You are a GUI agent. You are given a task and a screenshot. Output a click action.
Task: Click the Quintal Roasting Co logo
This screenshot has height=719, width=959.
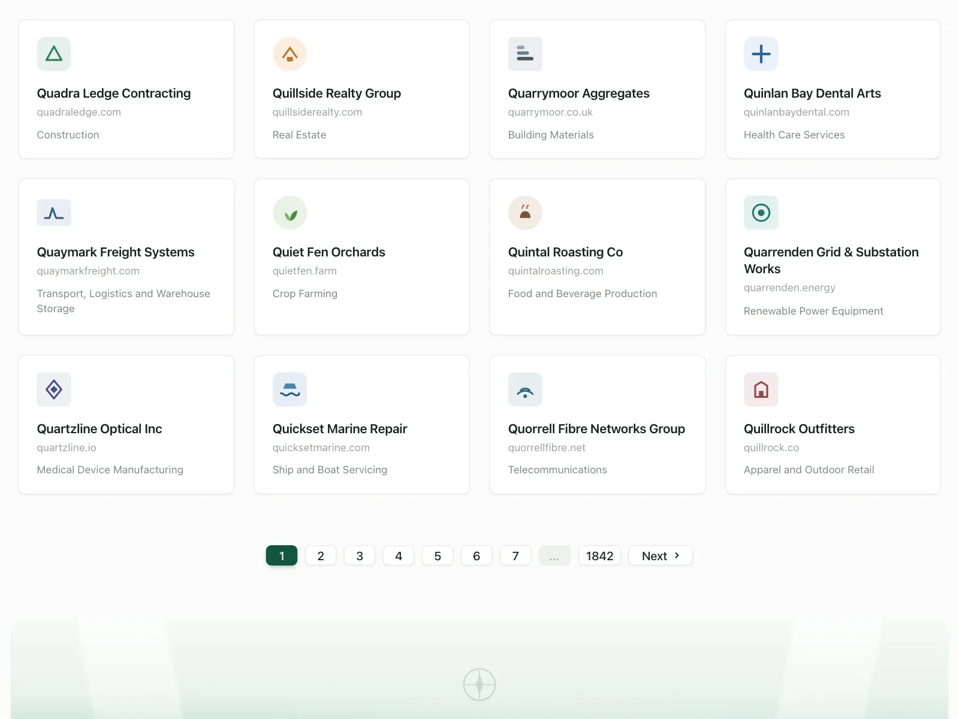click(525, 213)
